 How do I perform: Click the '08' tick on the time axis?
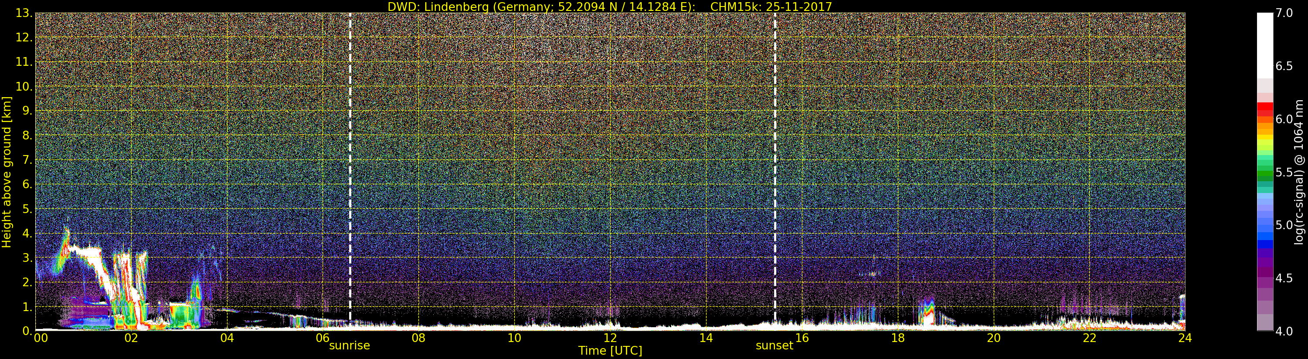(x=418, y=338)
